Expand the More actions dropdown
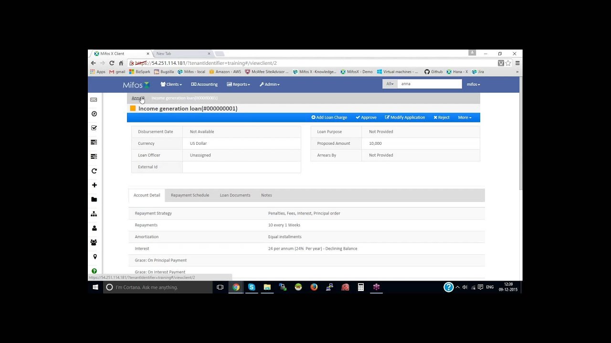The height and width of the screenshot is (343, 611). point(465,118)
